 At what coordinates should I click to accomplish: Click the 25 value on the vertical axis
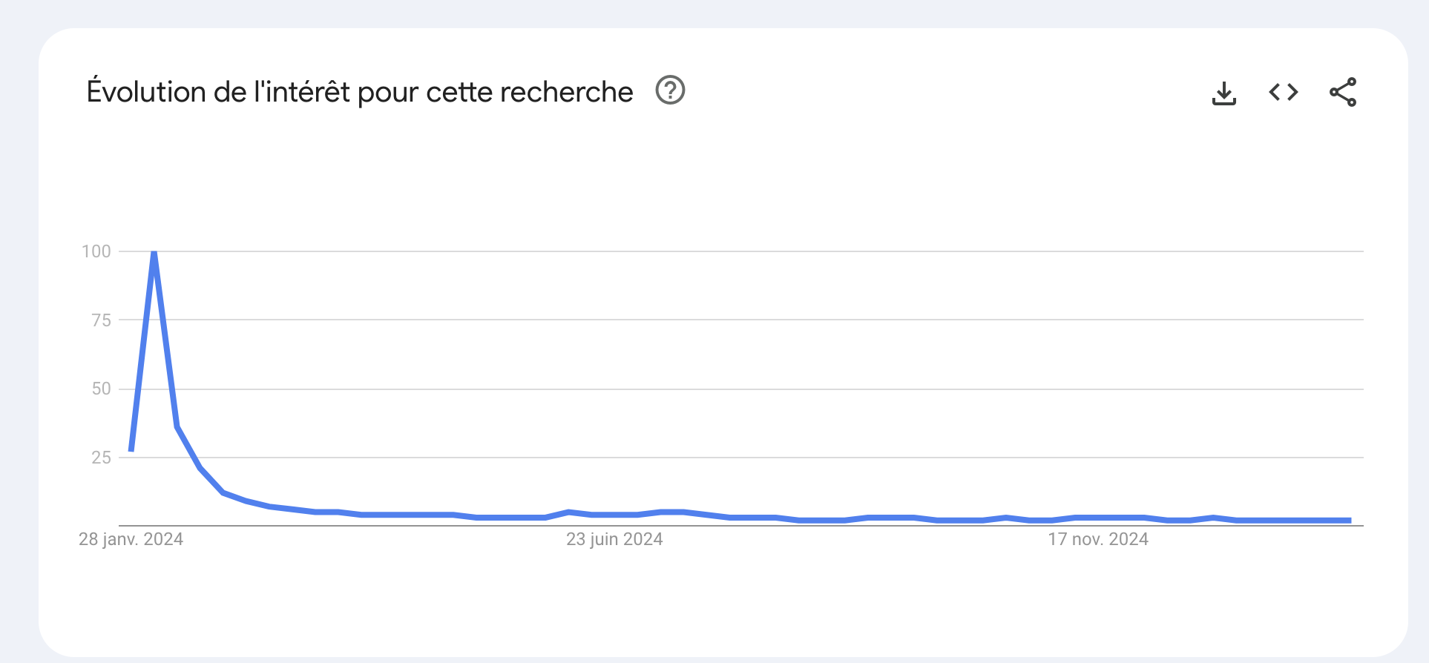102,458
